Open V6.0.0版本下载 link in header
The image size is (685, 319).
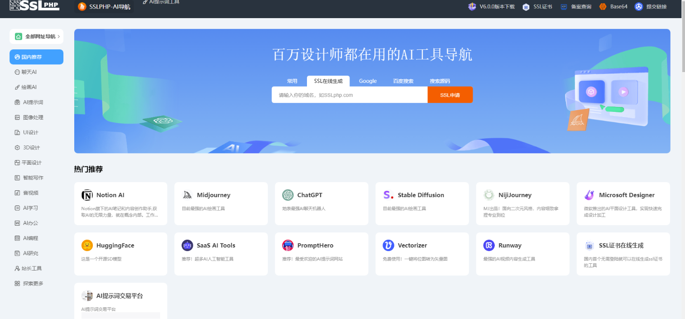[x=492, y=7]
